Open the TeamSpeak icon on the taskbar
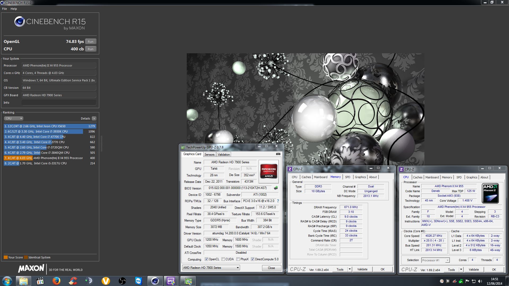 coord(89,281)
